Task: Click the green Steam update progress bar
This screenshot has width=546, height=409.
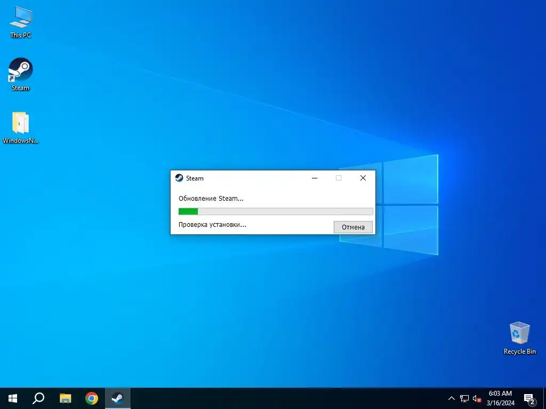Action: click(276, 211)
